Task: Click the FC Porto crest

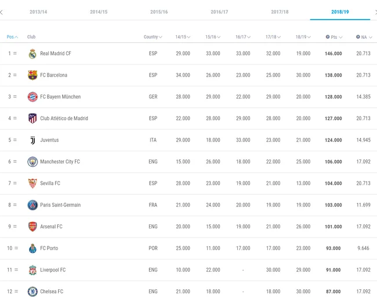Action: [x=32, y=248]
